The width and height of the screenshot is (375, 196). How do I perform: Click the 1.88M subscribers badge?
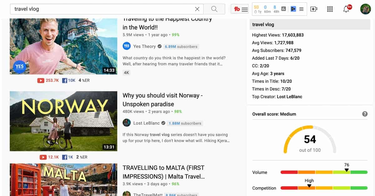[x=185, y=123]
